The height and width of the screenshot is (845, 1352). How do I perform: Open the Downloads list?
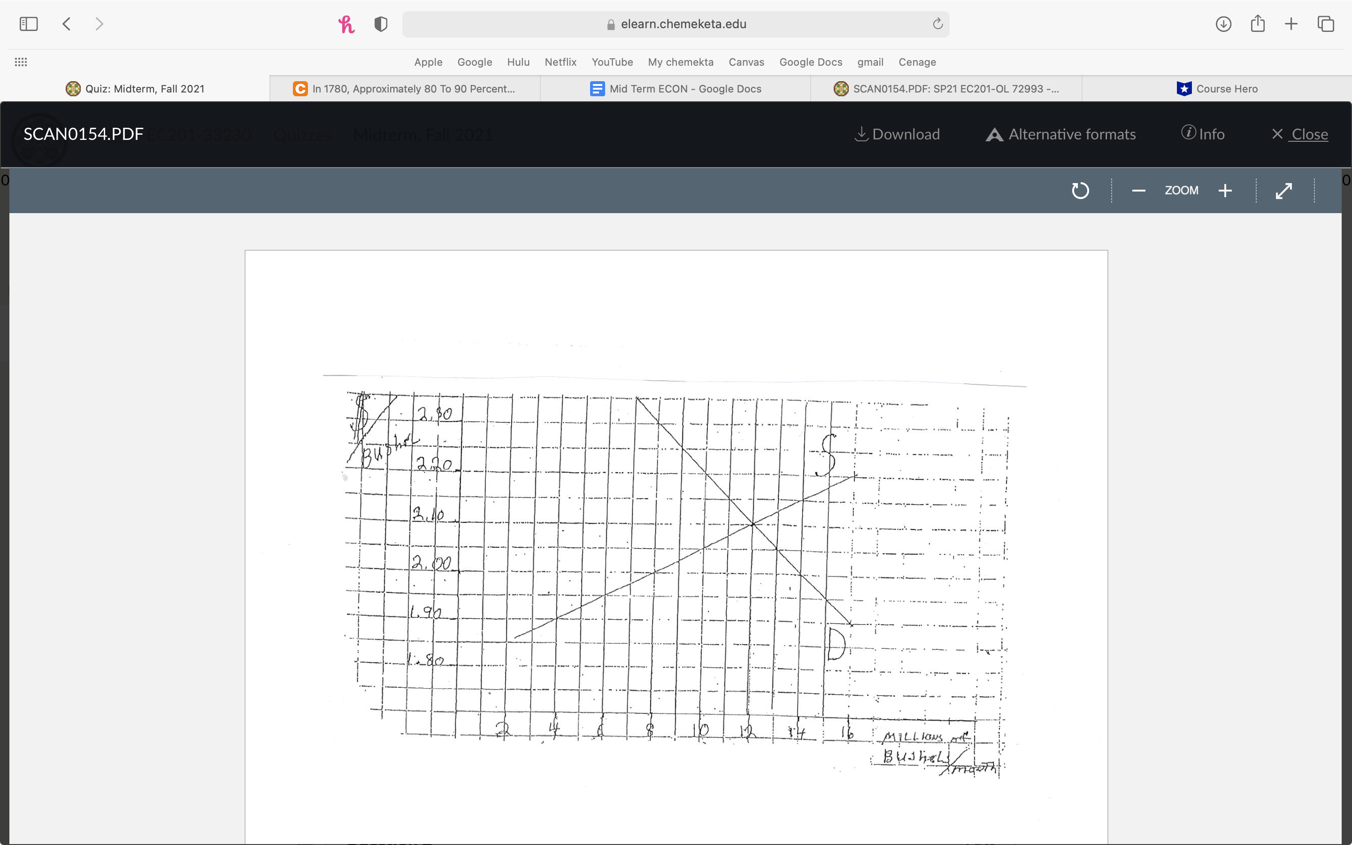click(1223, 23)
